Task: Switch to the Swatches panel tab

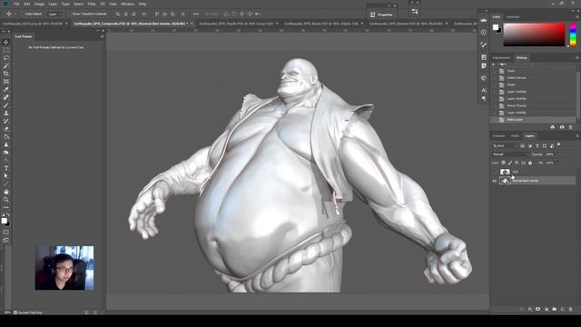Action: (x=512, y=17)
